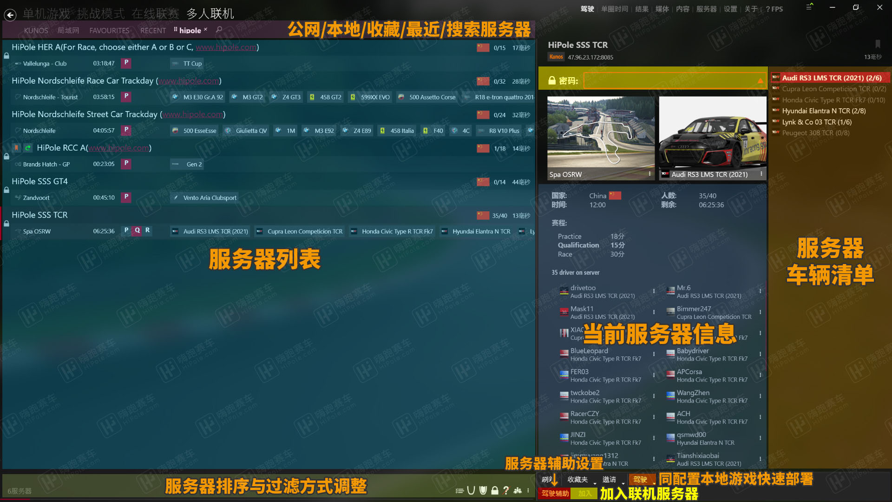Select the KUNOS server tab
The image size is (892, 502).
(36, 30)
